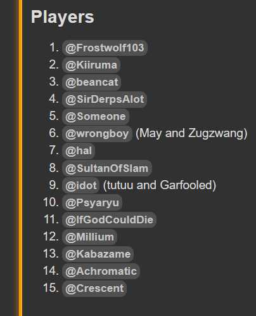Open the @Psyaryu mention

pos(93,202)
